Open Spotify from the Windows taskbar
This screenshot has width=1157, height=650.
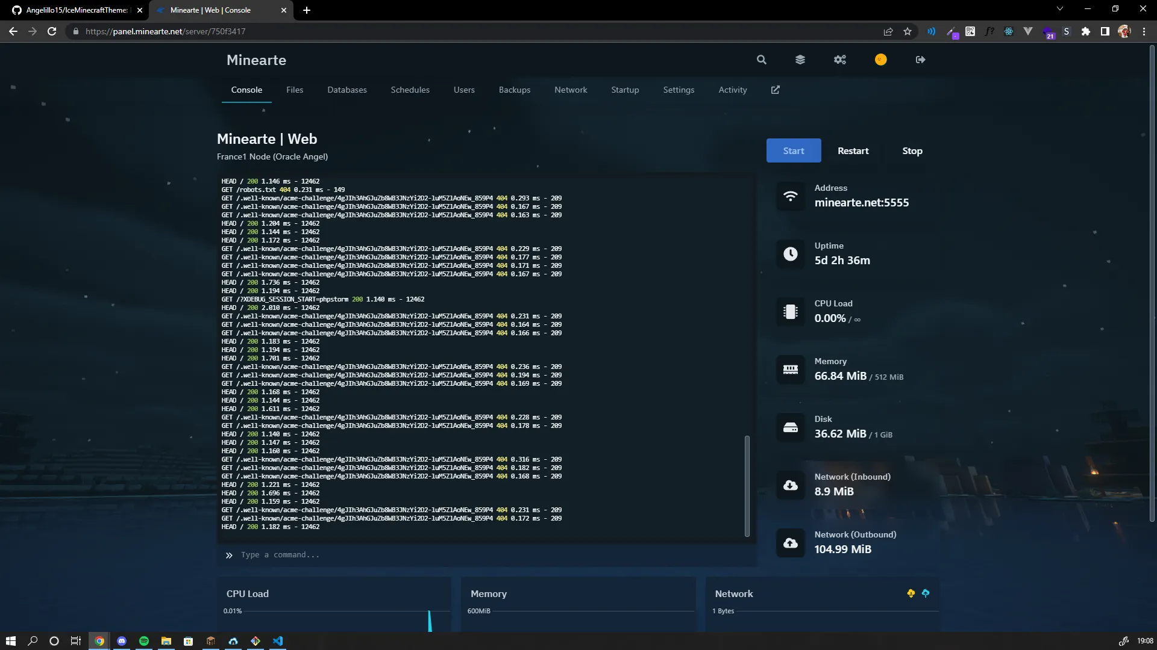pyautogui.click(x=144, y=641)
